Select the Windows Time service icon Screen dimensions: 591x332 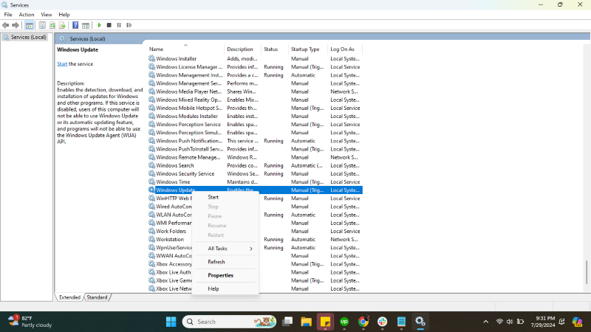pyautogui.click(x=151, y=181)
